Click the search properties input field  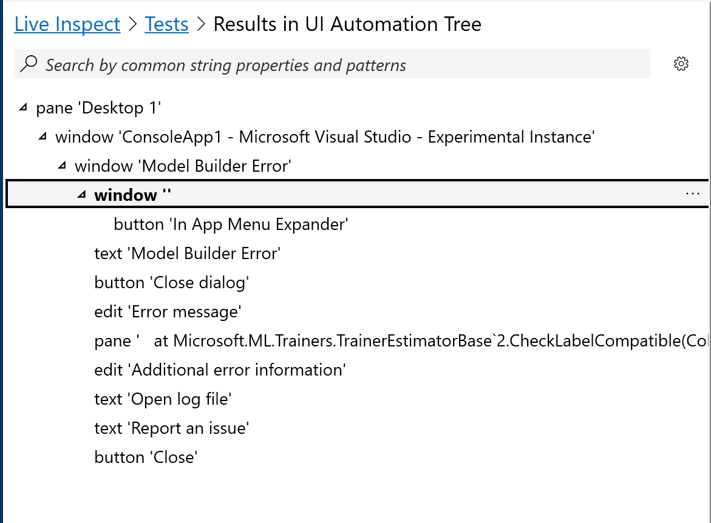[x=304, y=64]
